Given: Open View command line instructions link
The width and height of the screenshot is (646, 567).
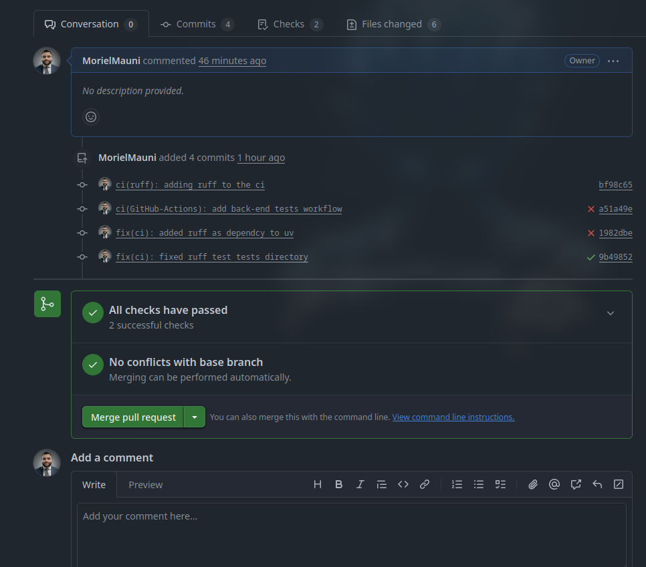Looking at the screenshot, I should click(453, 417).
